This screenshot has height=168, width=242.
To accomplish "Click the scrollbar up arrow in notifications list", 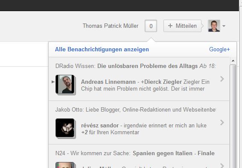I will pos(233,61).
